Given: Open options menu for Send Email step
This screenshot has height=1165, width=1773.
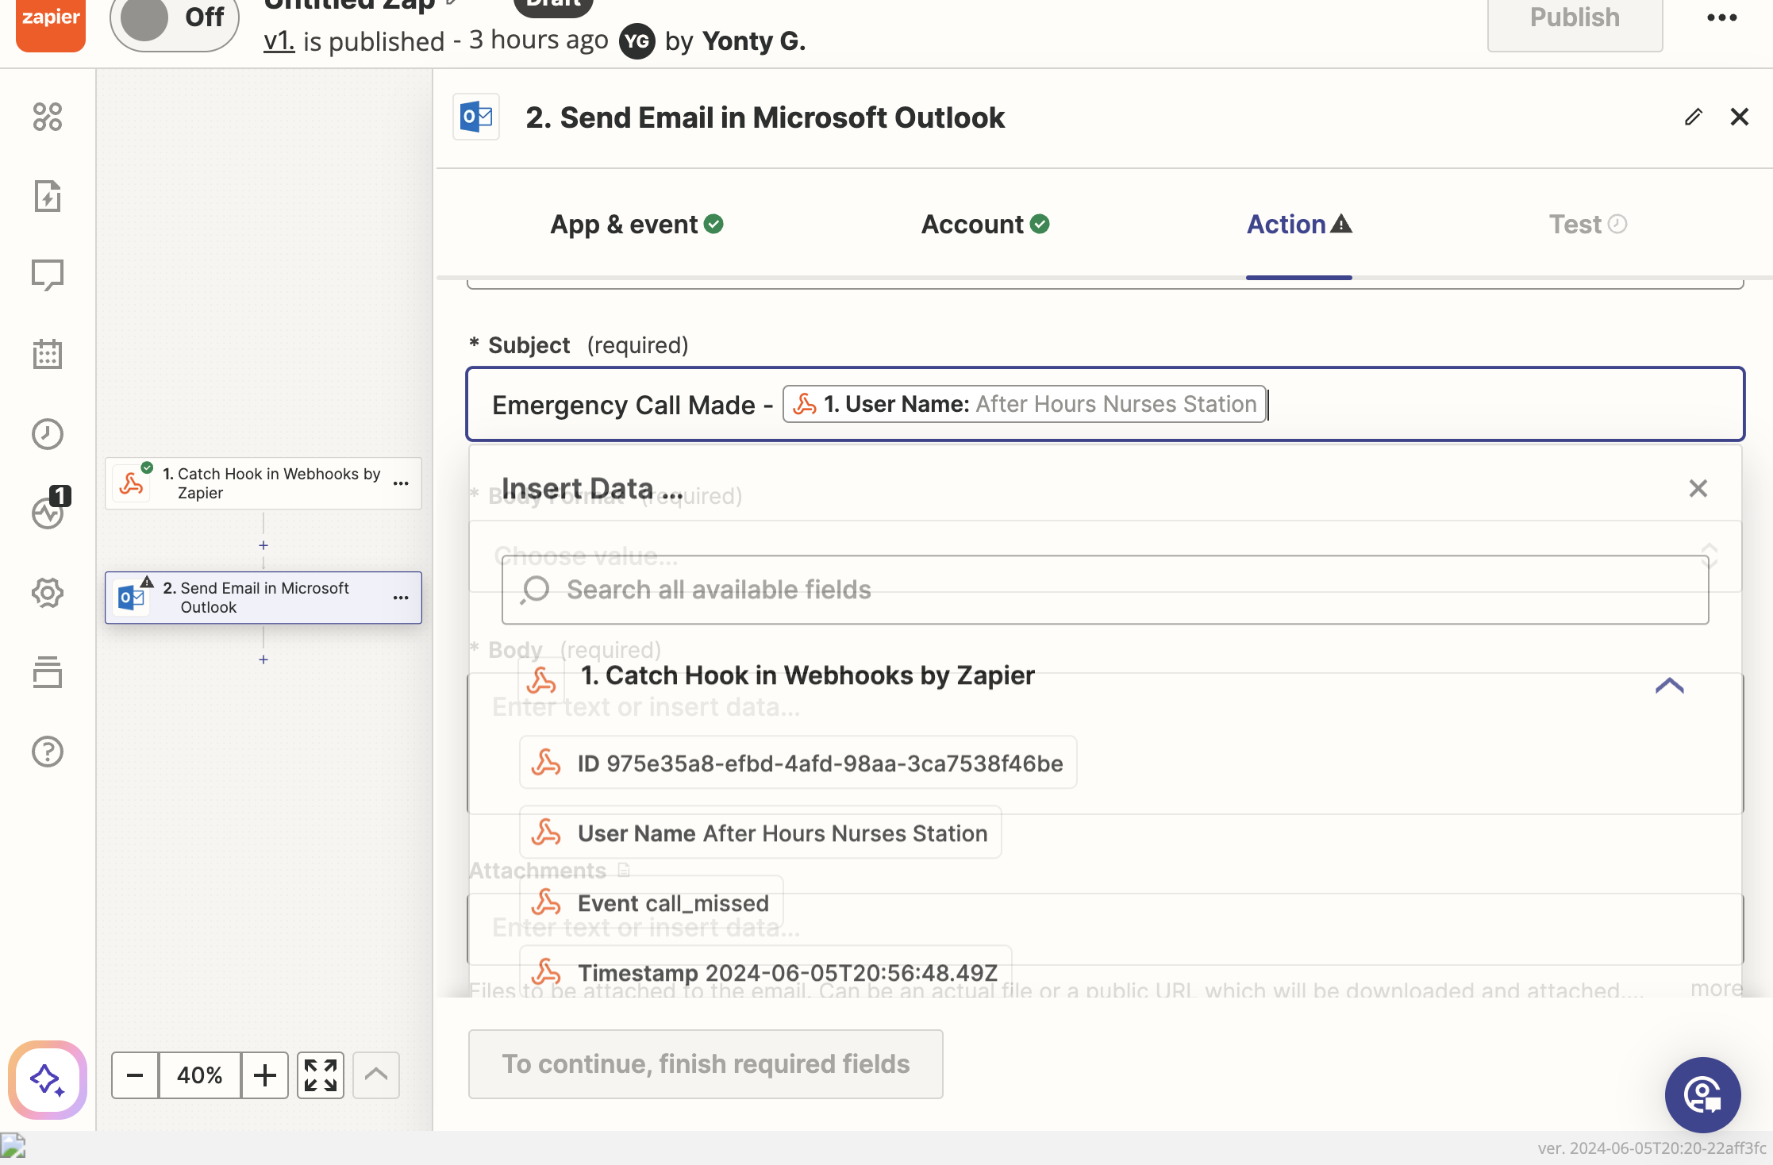Looking at the screenshot, I should tap(401, 598).
